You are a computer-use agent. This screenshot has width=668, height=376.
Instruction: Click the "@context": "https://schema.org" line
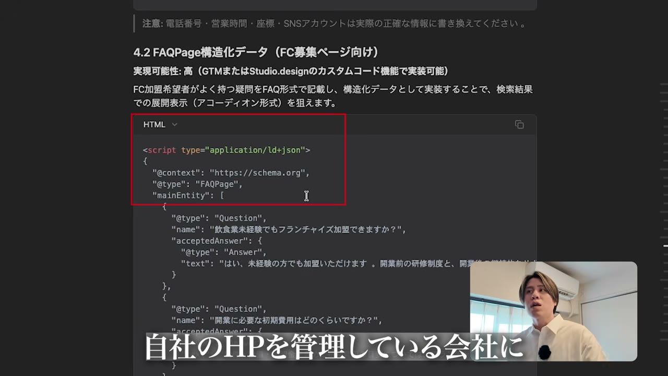[231, 173]
